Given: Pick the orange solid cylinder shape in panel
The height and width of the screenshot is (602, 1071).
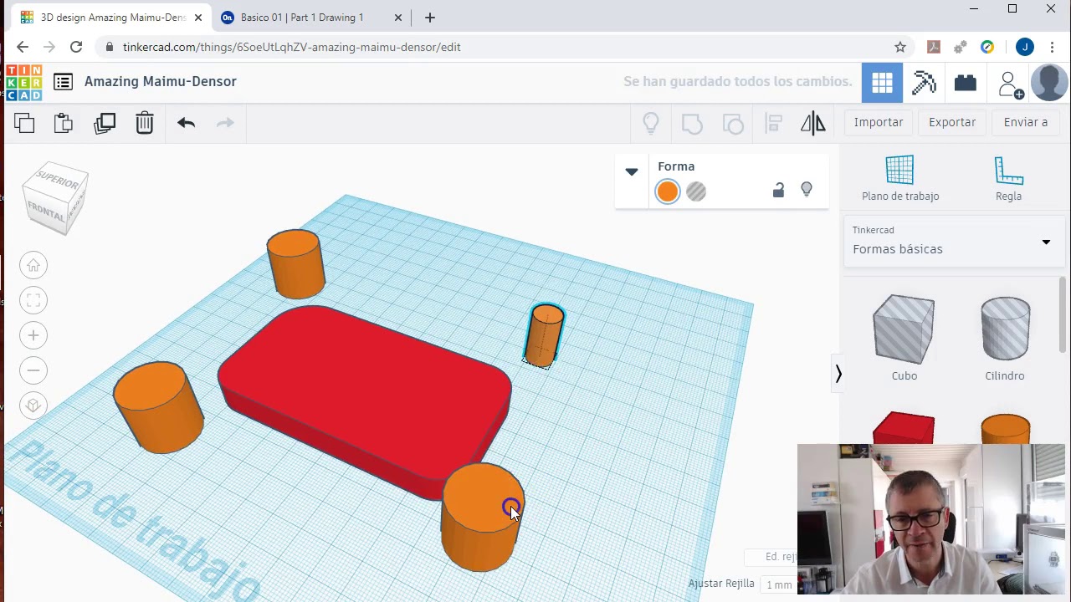Looking at the screenshot, I should tap(1005, 429).
